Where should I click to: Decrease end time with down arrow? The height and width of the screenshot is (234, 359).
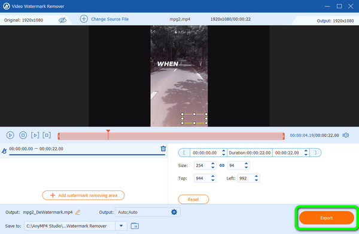(306, 155)
